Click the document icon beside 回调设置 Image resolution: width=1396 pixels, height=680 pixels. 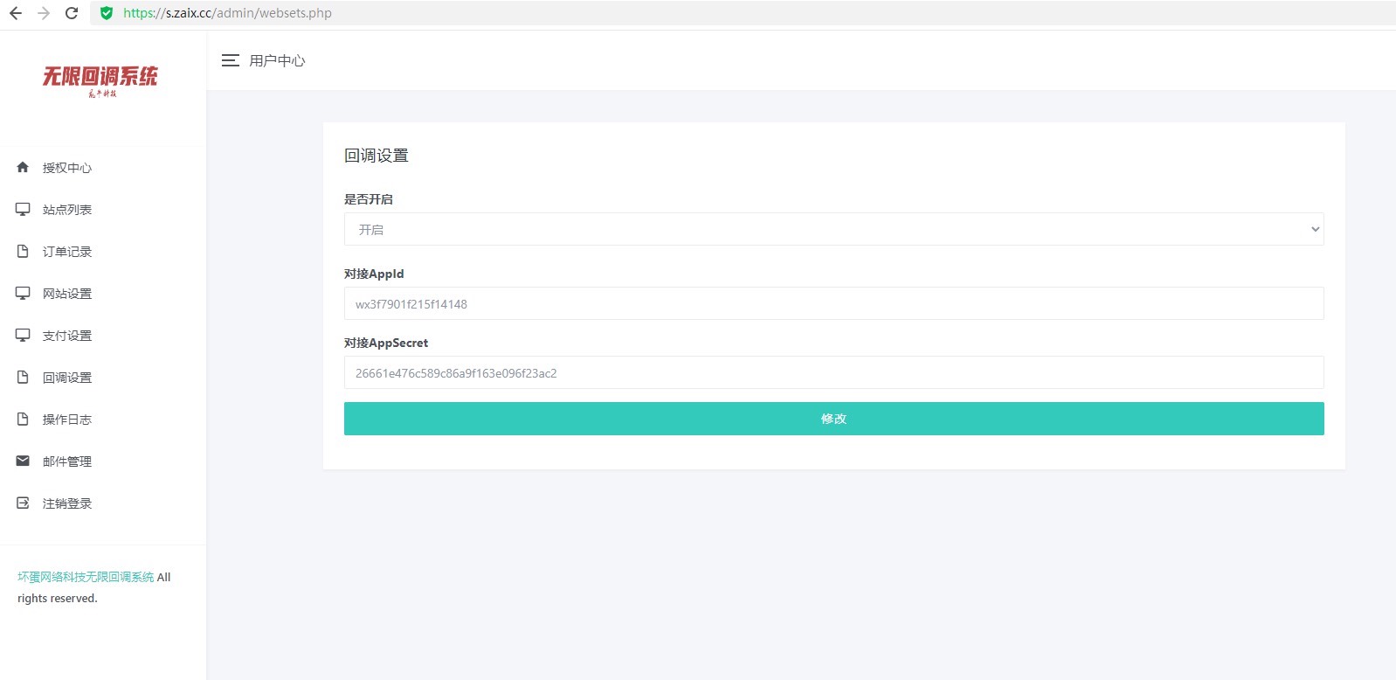(x=23, y=377)
